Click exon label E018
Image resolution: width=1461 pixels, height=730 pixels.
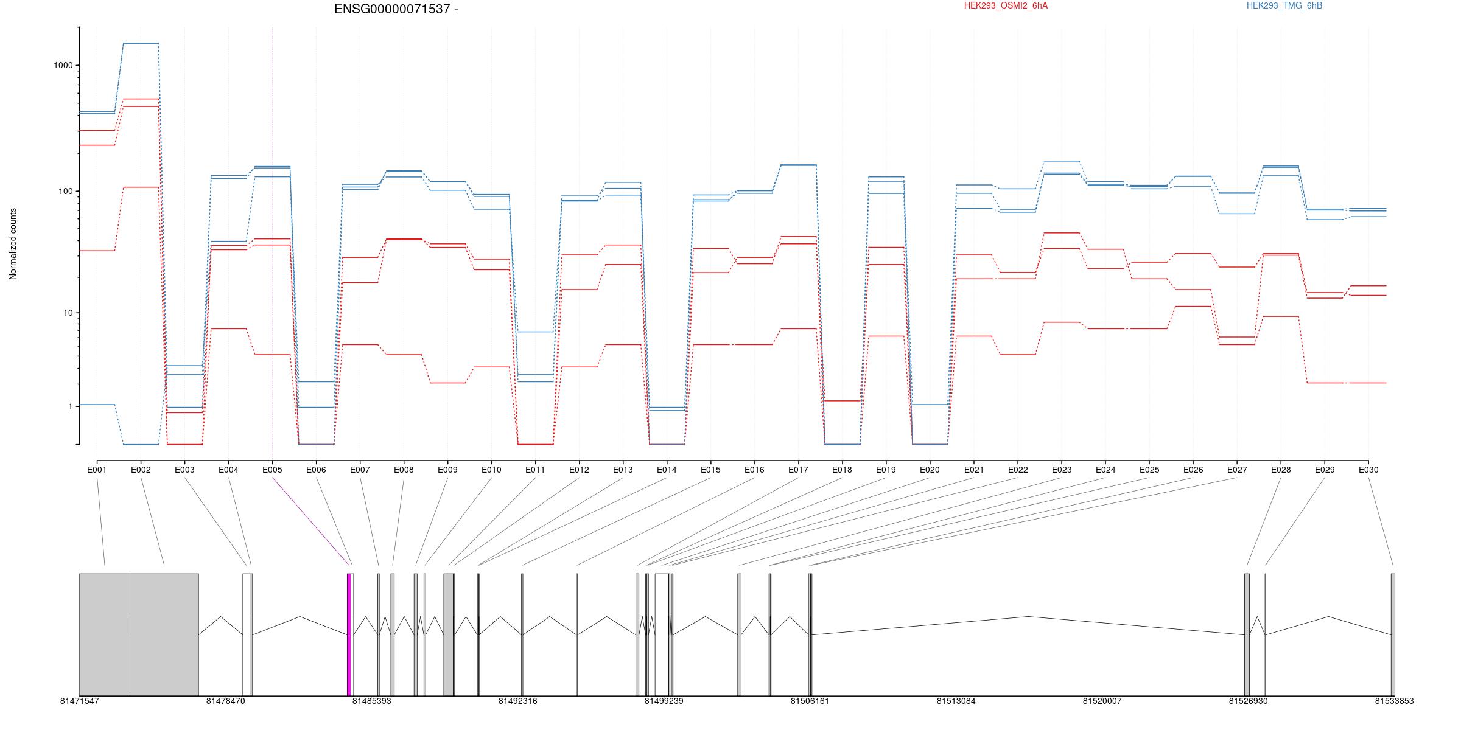pos(842,470)
